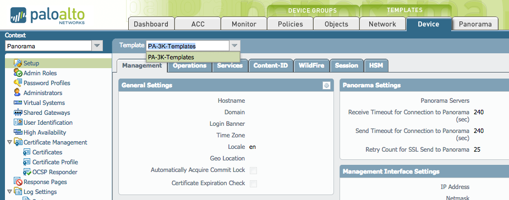Open the Session sub-tab
The image size is (509, 200).
[x=346, y=65]
